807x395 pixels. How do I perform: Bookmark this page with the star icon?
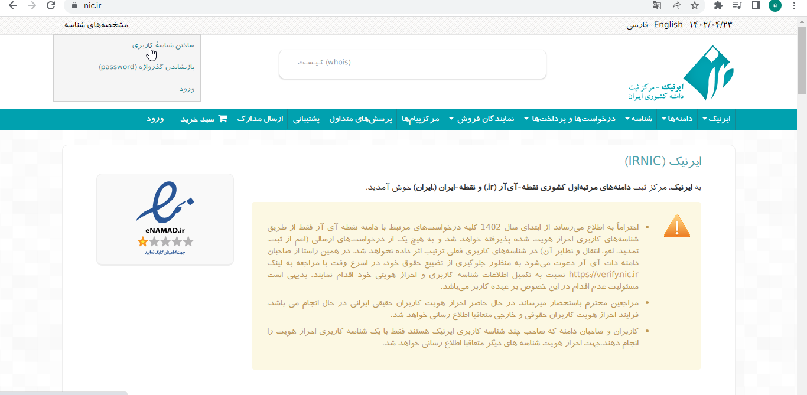pos(695,5)
